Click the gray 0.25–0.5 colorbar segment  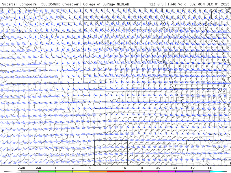(x=30, y=172)
